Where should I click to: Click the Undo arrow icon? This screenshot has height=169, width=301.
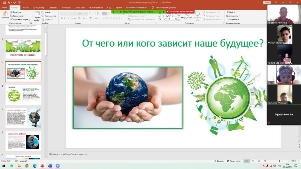pyautogui.click(x=9, y=3)
